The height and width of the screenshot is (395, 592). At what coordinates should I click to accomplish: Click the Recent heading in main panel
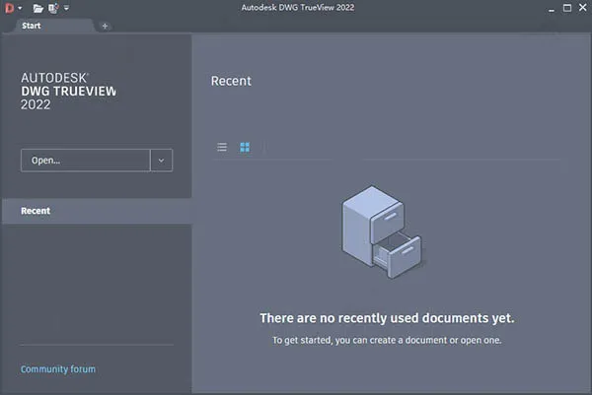pyautogui.click(x=231, y=81)
